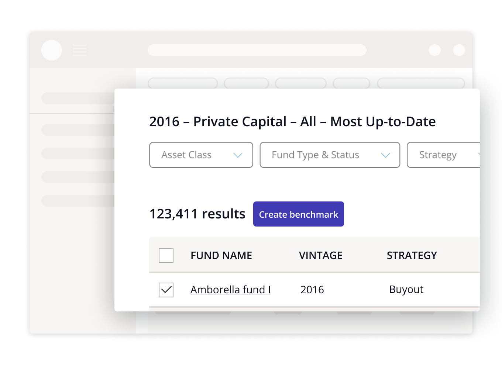Click the search bar at the top
Viewport: 502px width, 366px height.
pos(257,50)
